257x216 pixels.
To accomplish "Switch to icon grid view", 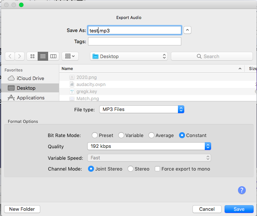I will pos(32,56).
